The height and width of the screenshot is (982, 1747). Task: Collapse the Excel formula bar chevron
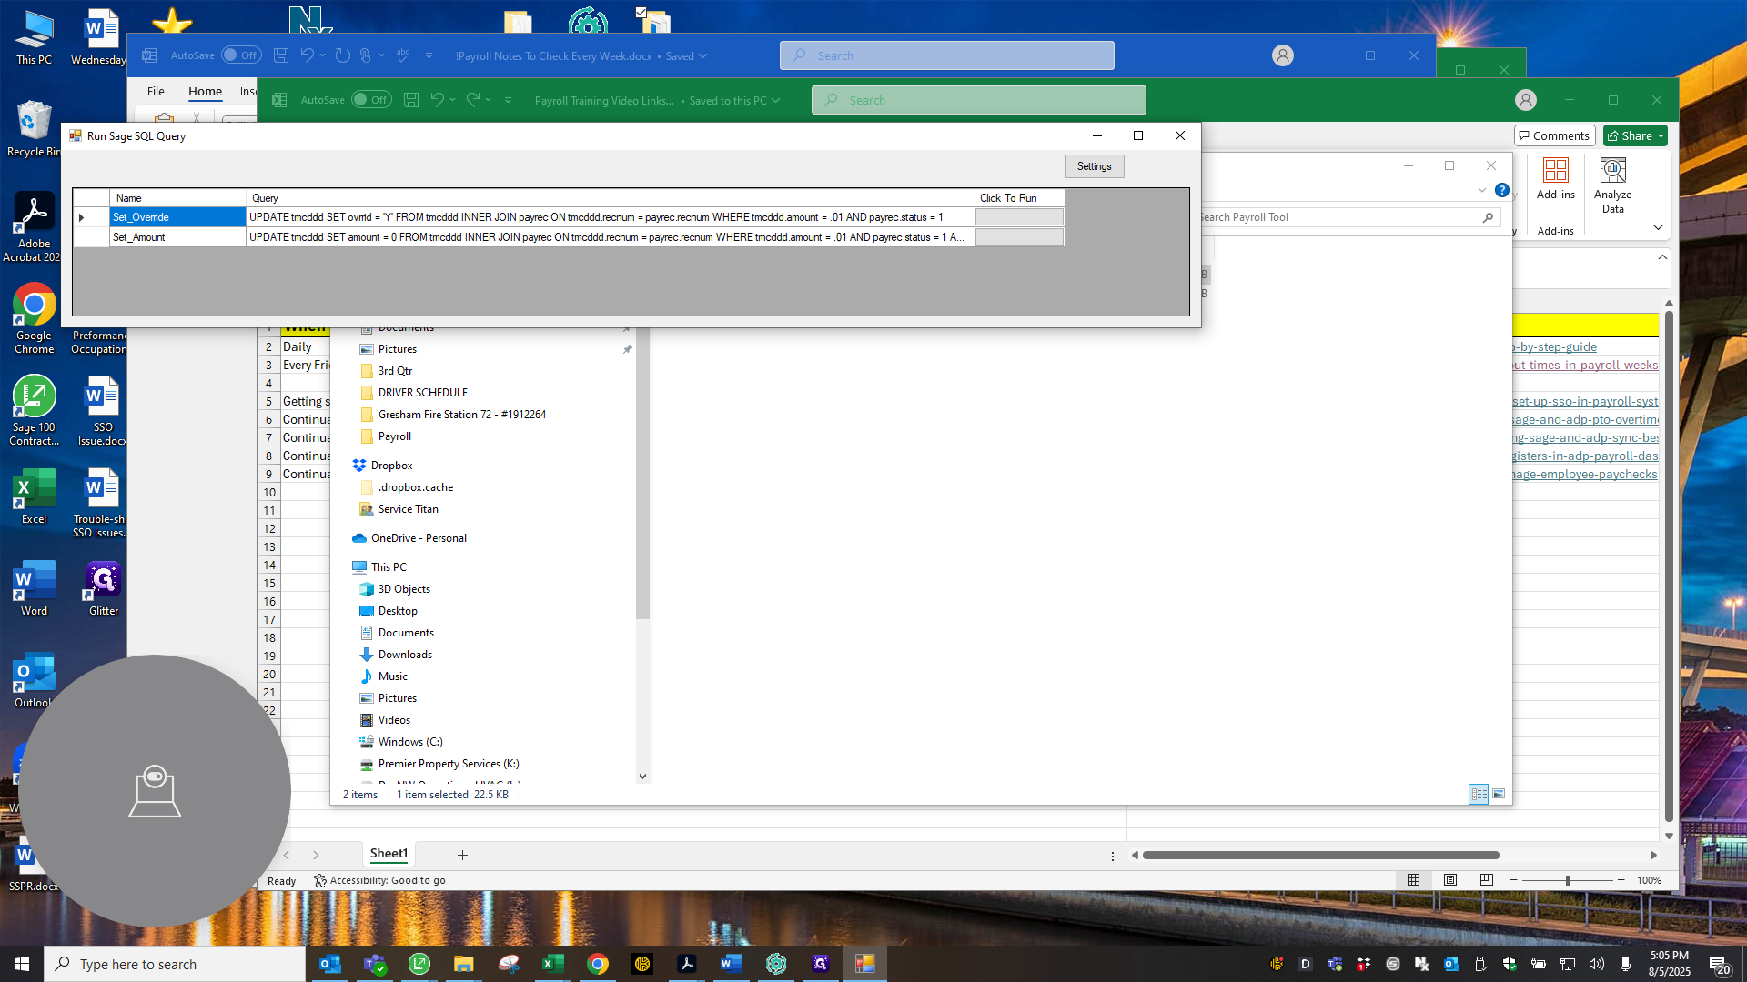1662,257
